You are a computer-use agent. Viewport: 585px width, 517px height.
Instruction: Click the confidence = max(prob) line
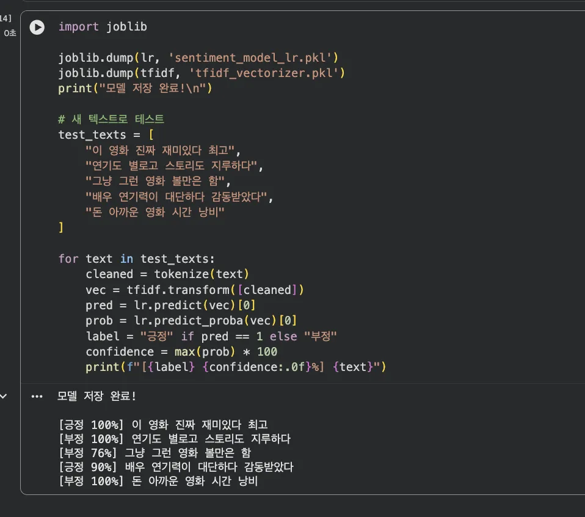(x=181, y=351)
